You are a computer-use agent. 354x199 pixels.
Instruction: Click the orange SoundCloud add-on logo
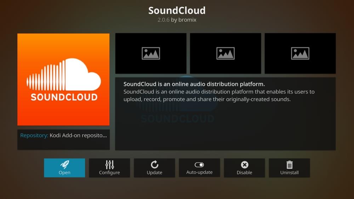(x=63, y=80)
